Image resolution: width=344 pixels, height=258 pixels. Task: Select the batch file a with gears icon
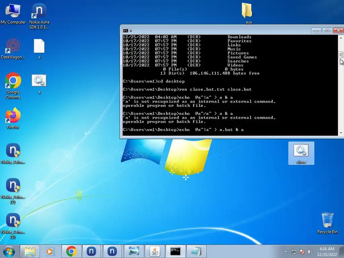point(39,84)
